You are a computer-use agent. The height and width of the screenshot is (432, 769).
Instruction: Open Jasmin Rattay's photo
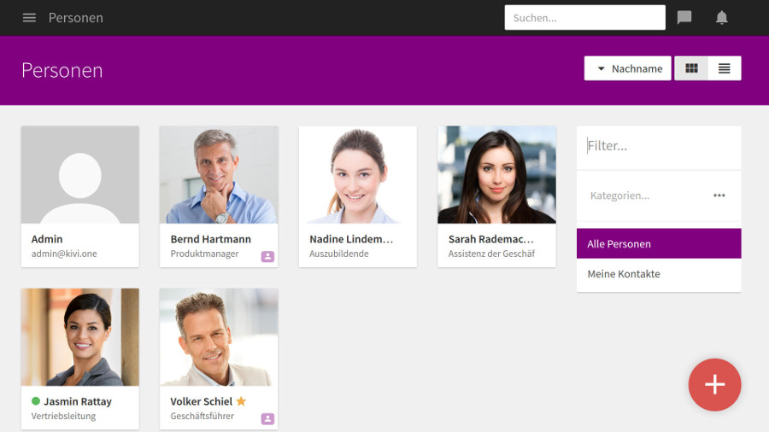coord(80,337)
